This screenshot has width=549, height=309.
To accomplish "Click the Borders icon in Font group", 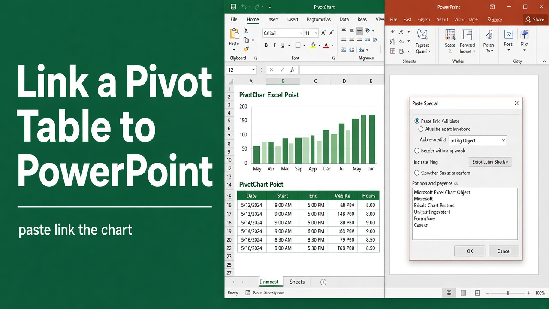I will [x=298, y=45].
